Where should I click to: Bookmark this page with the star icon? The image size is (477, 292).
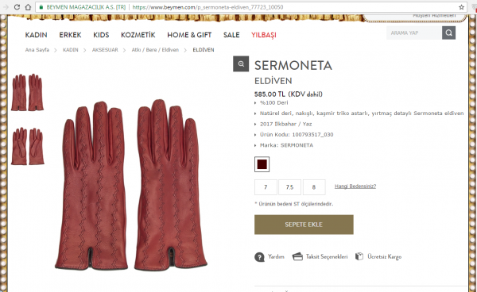(x=461, y=7)
